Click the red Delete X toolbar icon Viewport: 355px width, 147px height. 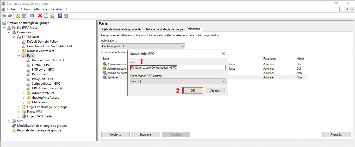click(40, 16)
